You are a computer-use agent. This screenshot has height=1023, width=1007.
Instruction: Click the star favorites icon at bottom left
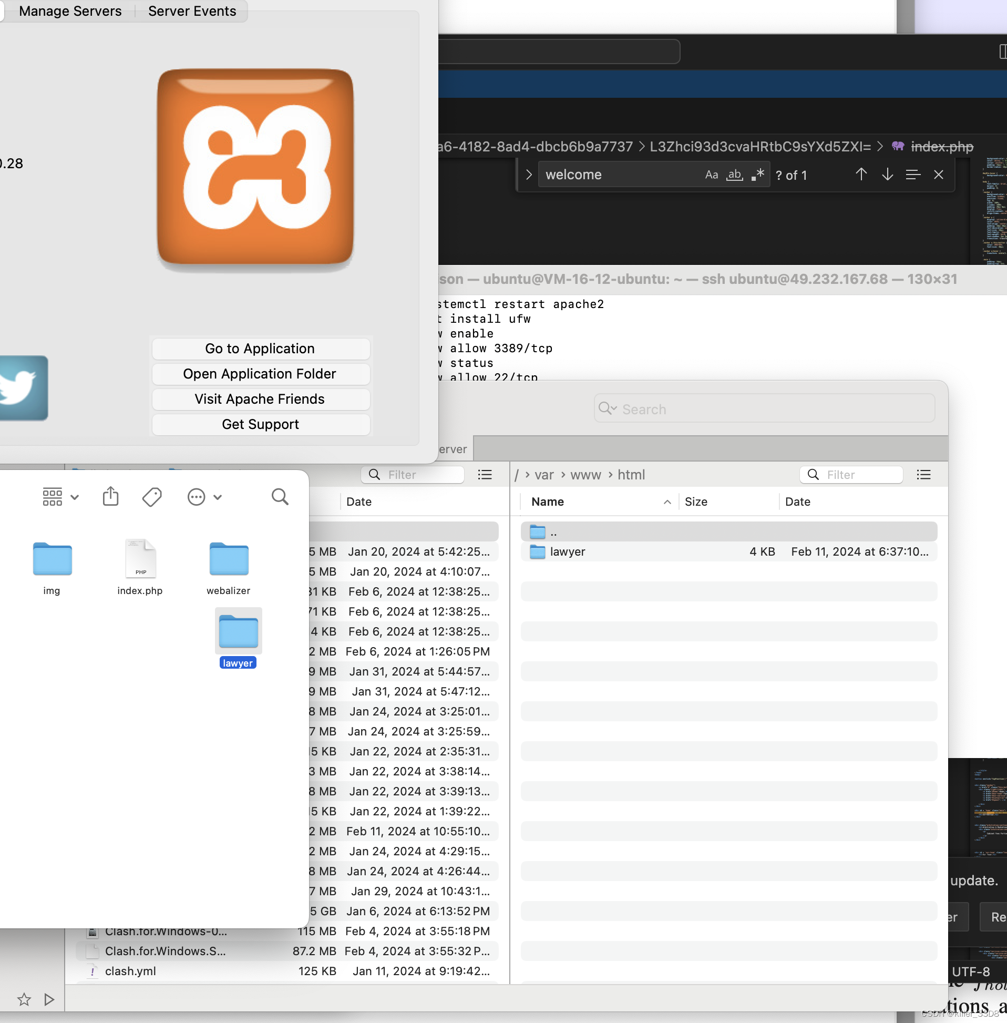click(24, 999)
